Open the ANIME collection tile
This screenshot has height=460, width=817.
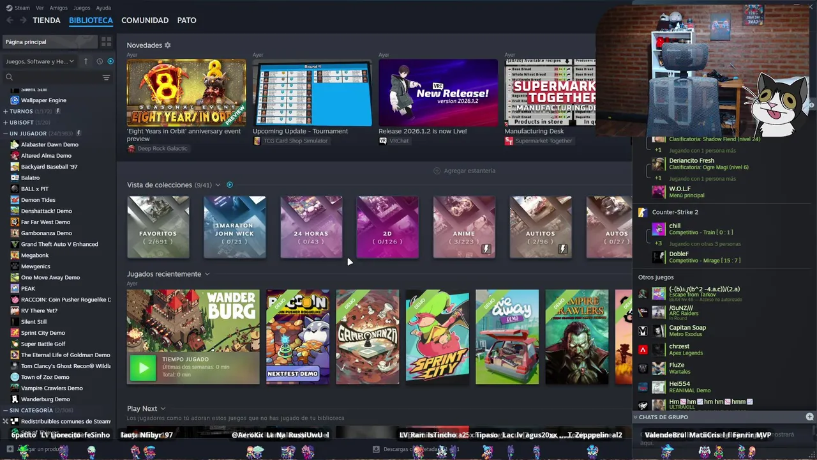(x=464, y=227)
